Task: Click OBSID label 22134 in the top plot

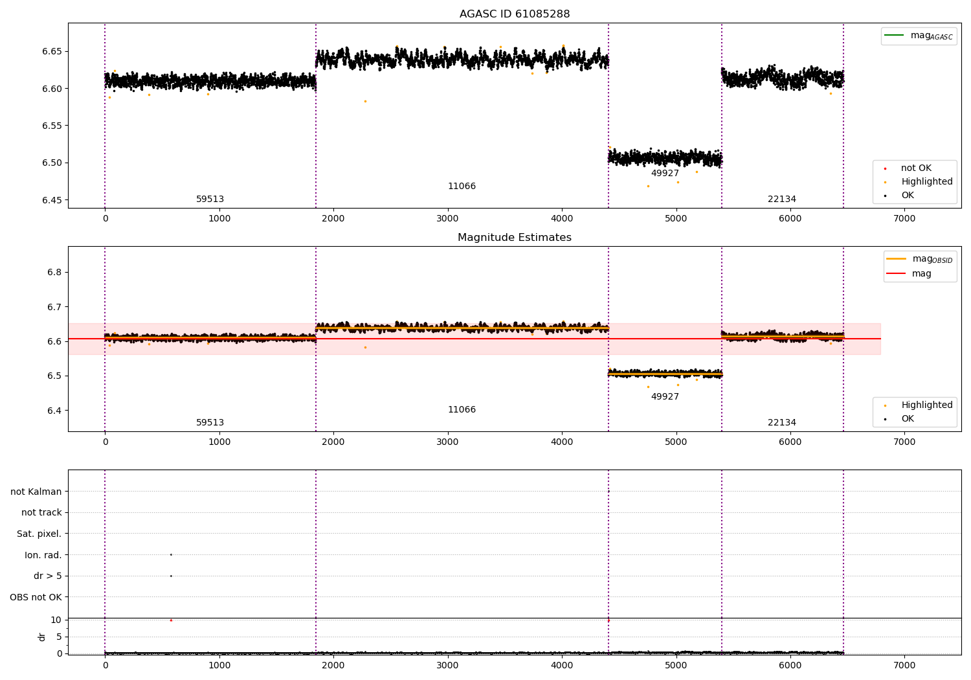Action: click(x=782, y=199)
